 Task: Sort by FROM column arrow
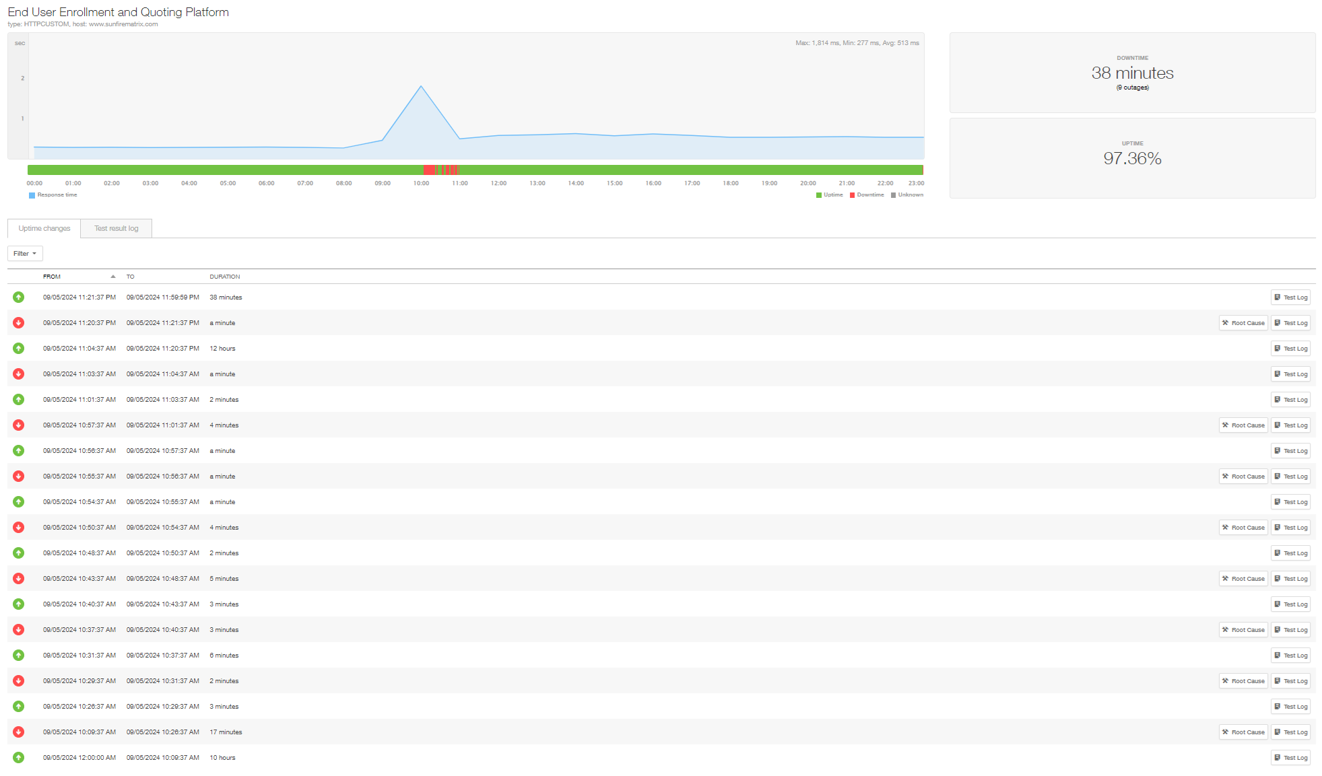[113, 277]
